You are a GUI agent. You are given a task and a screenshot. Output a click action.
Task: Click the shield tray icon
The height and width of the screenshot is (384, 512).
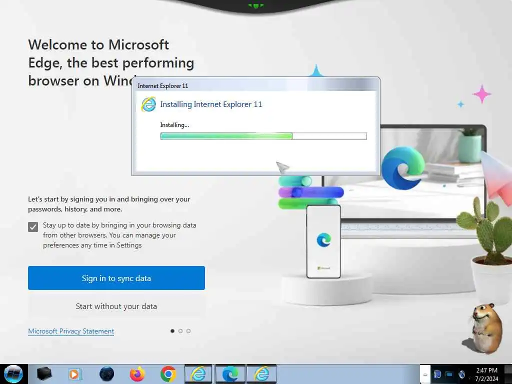click(x=437, y=374)
